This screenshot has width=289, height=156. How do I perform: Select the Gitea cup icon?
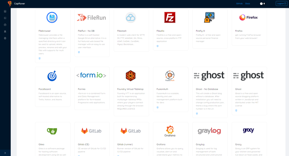(x=52, y=131)
